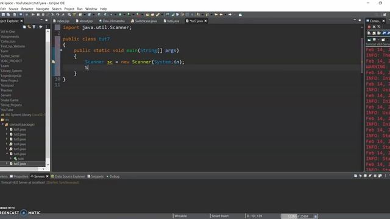Viewport: 390px width, 219px height.
Task: Maximize the editor area
Action: click(360, 20)
